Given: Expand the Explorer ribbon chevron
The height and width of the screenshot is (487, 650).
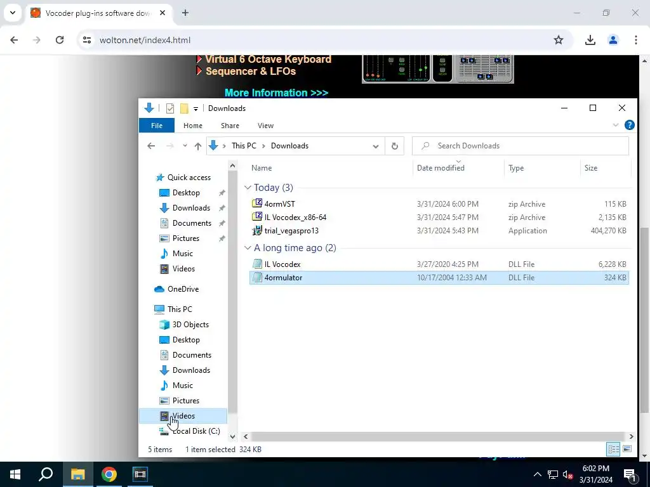Looking at the screenshot, I should (x=616, y=125).
